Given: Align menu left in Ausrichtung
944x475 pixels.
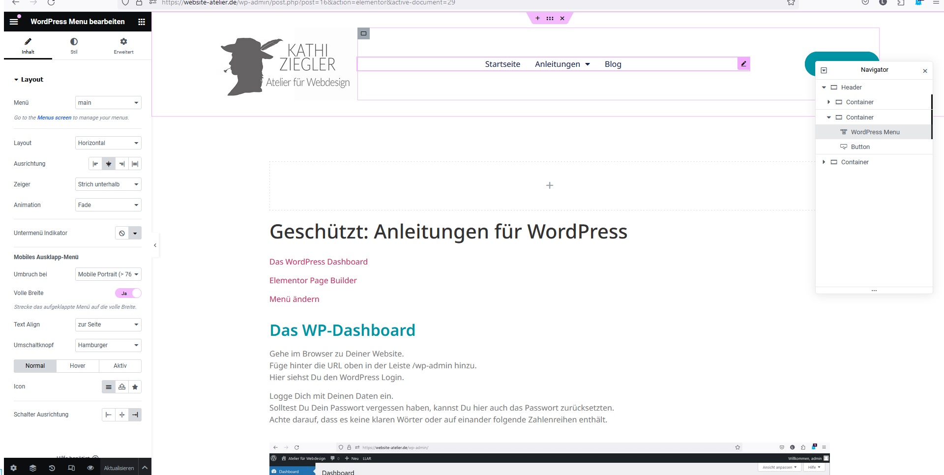Looking at the screenshot, I should pyautogui.click(x=95, y=164).
